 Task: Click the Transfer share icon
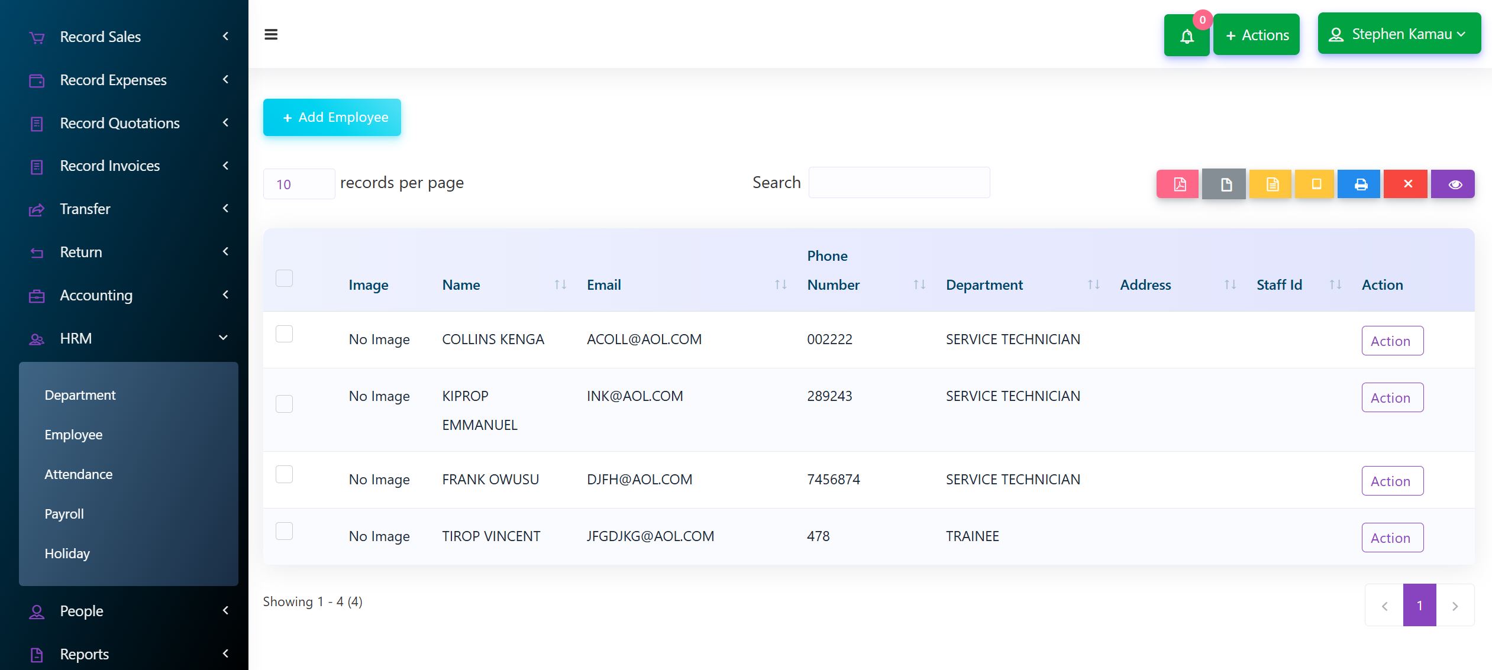tap(37, 209)
